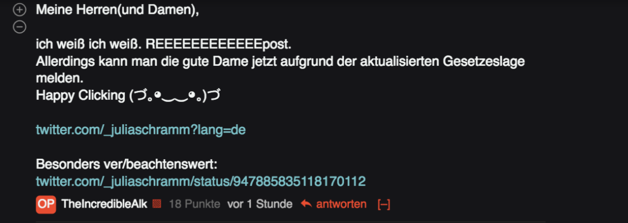Collapse the comment with the [–] toggle
This screenshot has width=628, height=223.
click(384, 204)
